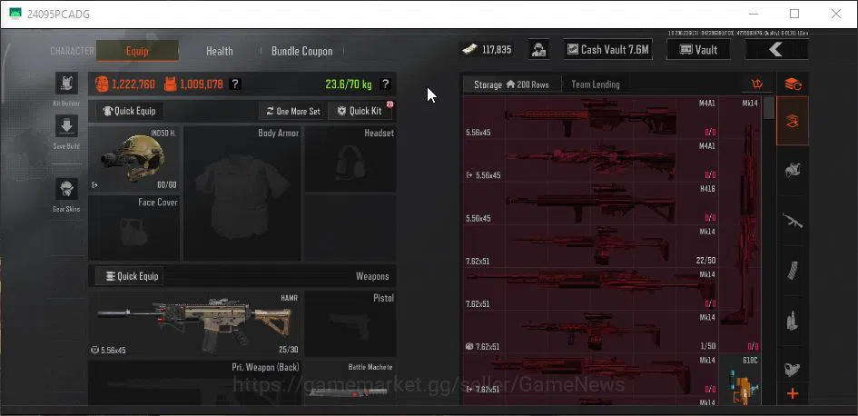Filter storage by helmet and gear icon

[793, 170]
